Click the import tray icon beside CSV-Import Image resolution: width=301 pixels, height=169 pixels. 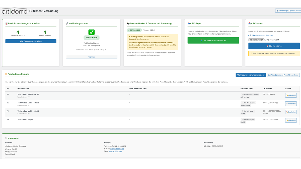click(250, 23)
